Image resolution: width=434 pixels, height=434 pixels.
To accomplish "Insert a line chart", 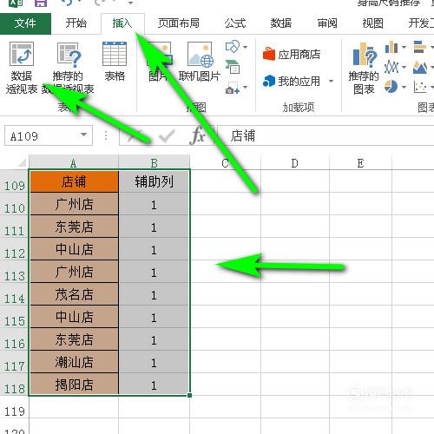I will [391, 67].
